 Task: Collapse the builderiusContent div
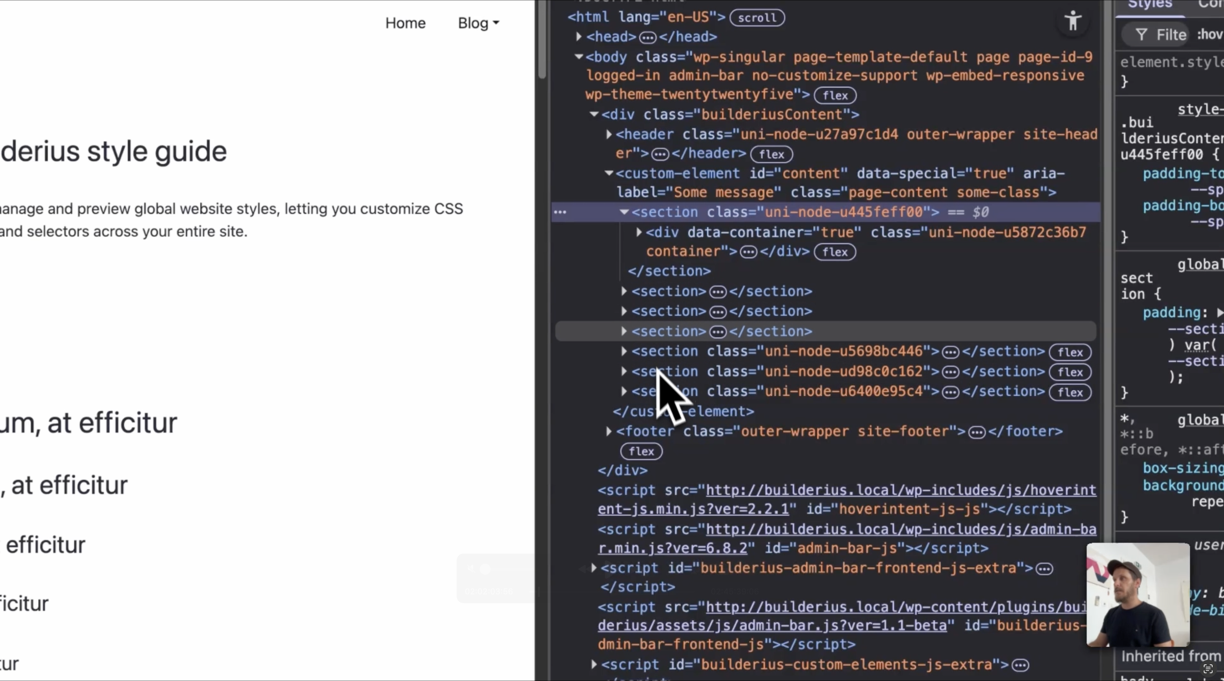point(593,115)
